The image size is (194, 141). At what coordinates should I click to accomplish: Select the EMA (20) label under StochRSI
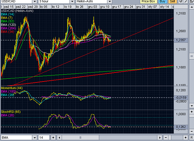click(7, 115)
